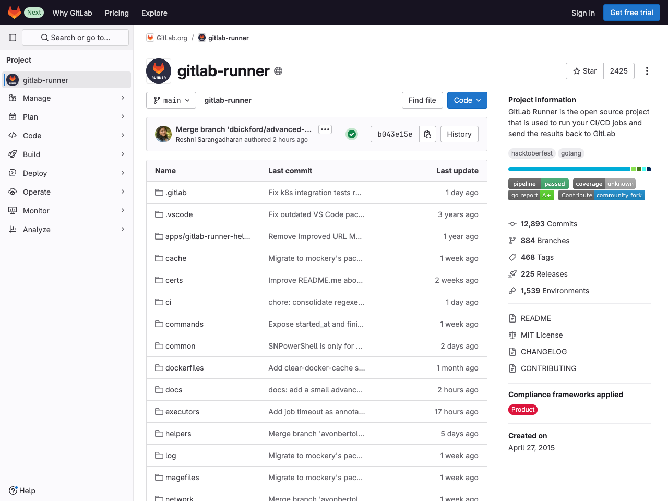Image resolution: width=668 pixels, height=501 pixels.
Task: Click the Environments icon
Action: 512,291
